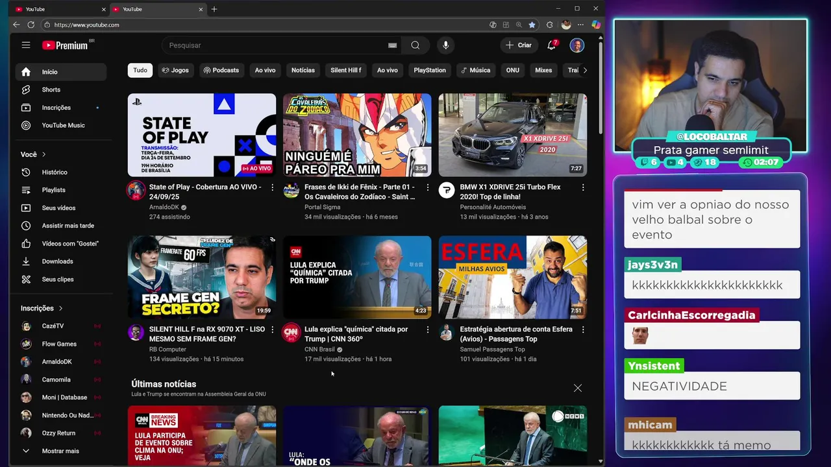Open Inscrições in sidebar
This screenshot has height=467, width=831.
(61, 108)
